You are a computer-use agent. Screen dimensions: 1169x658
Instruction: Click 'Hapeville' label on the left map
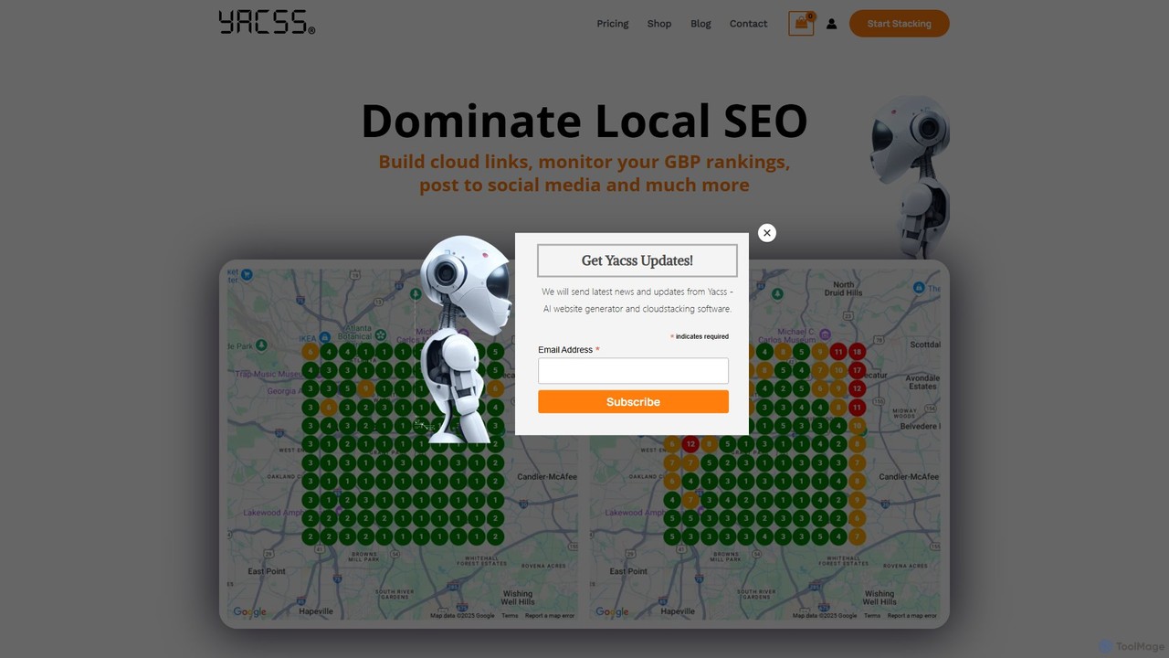tap(316, 611)
